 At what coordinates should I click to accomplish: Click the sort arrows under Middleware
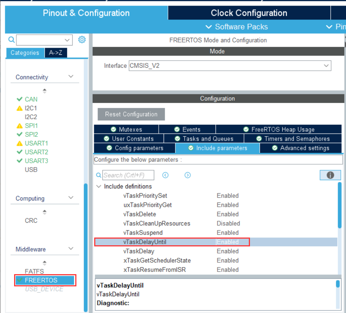click(45, 263)
